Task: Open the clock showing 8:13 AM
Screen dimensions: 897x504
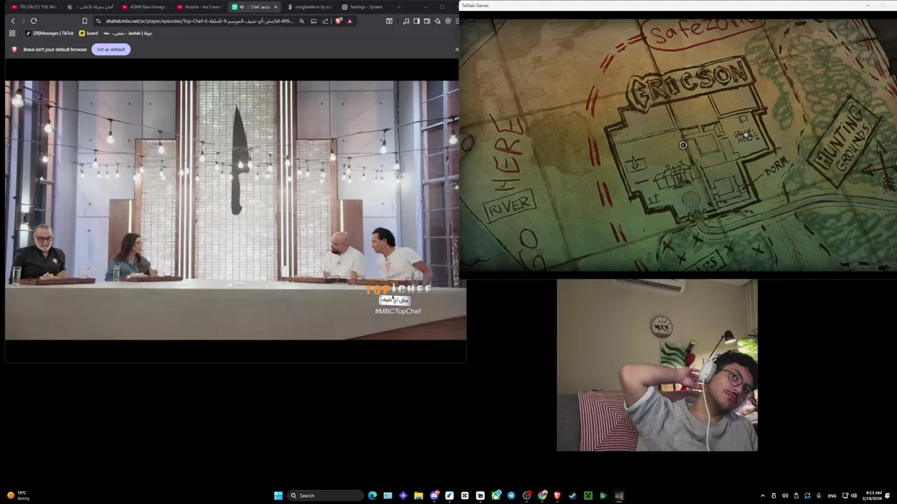Action: 873,496
